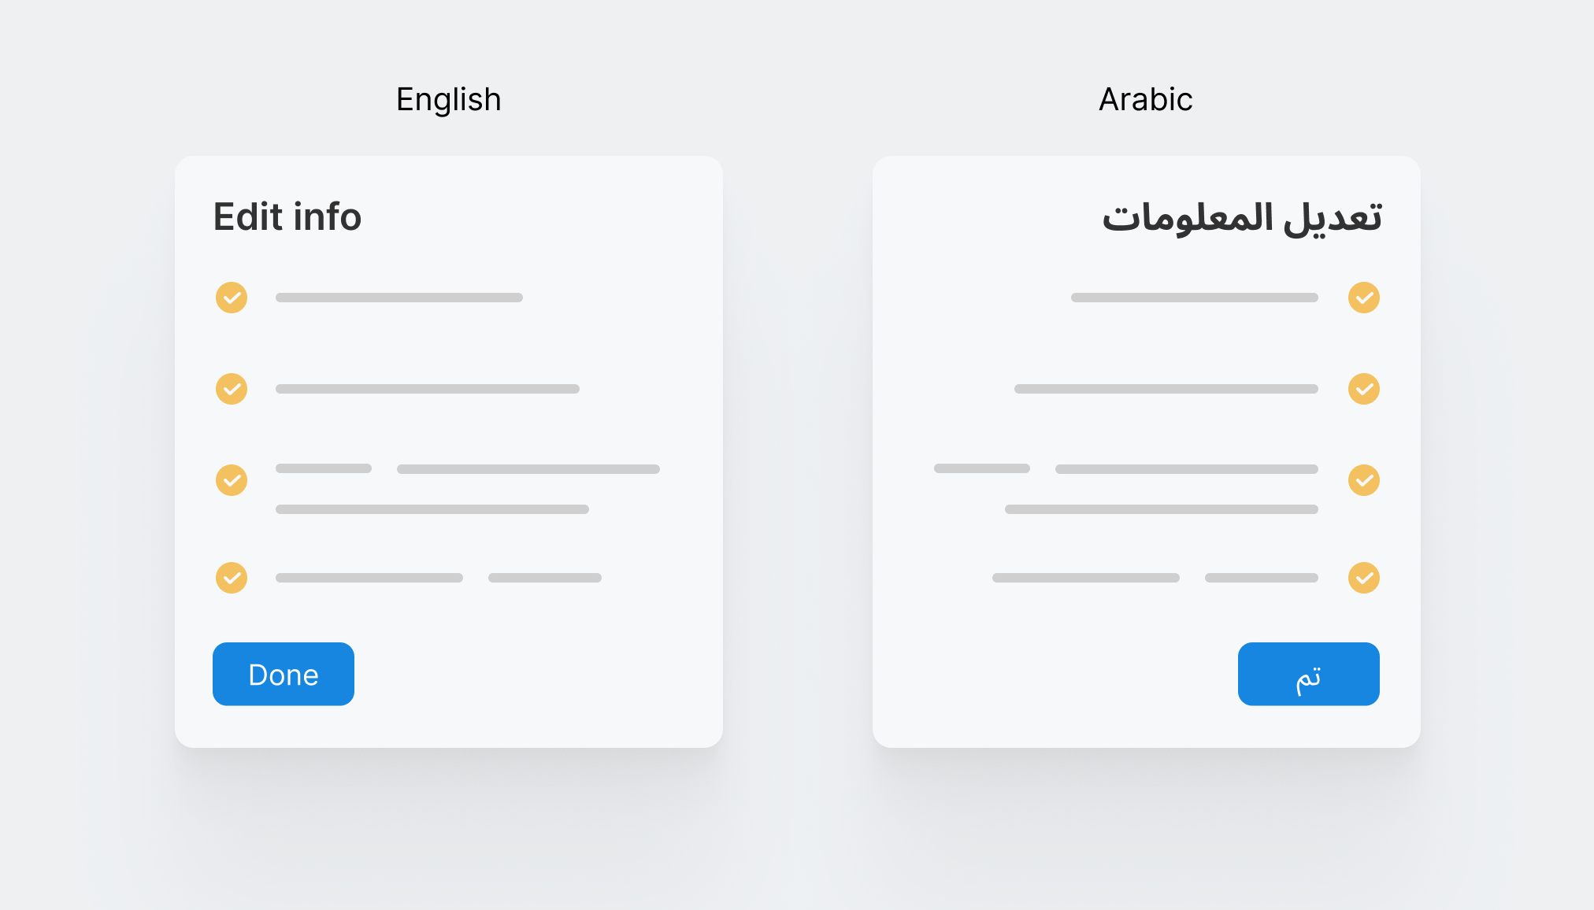Click the first checkmark in Arabic card
The image size is (1594, 910).
click(x=1363, y=298)
